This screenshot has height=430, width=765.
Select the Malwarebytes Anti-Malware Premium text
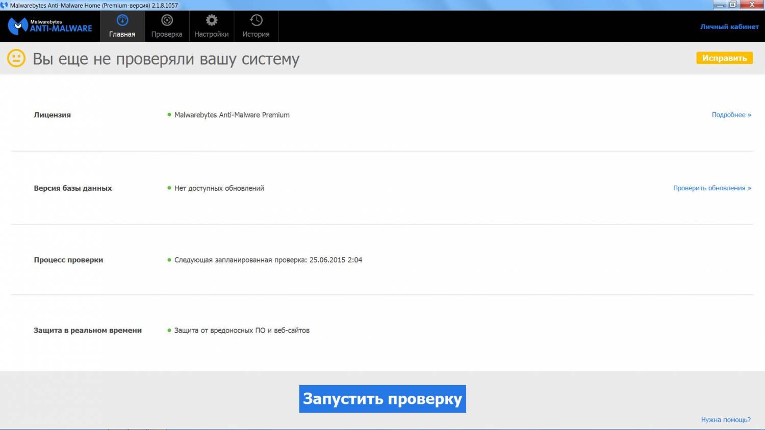[232, 115]
